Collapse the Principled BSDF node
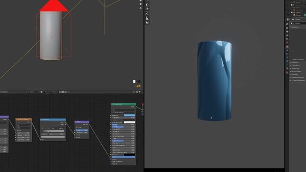306x172 pixels. pyautogui.click(x=112, y=104)
